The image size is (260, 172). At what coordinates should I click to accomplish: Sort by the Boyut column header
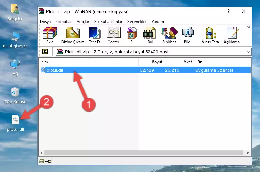151,62
